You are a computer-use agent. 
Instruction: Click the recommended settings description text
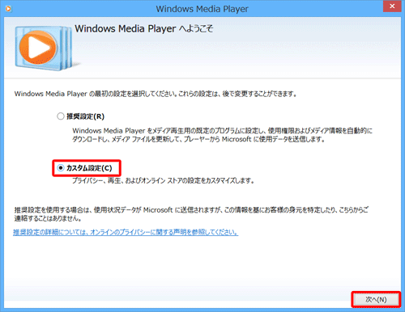222,135
